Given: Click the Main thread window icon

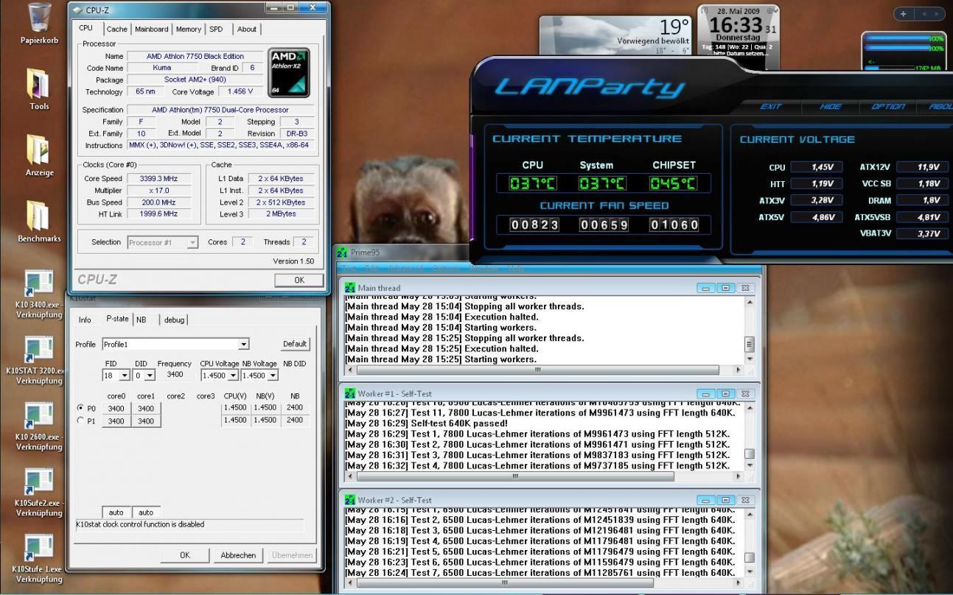Looking at the screenshot, I should (350, 288).
